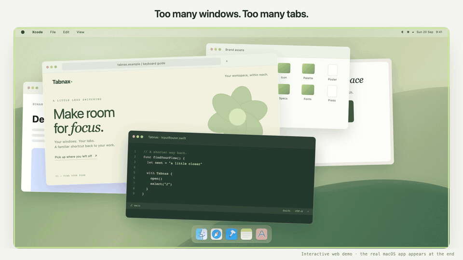The width and height of the screenshot is (463, 260).
Task: Click the tabnax.example address bar
Action: pos(141,64)
